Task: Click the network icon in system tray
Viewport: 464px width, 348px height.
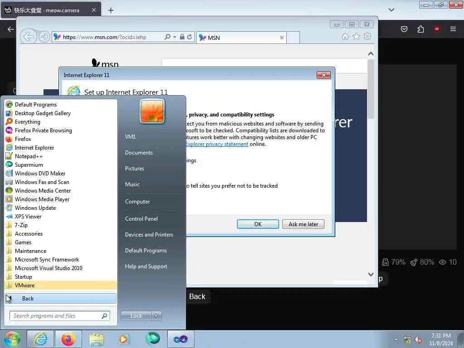Action: click(407, 340)
